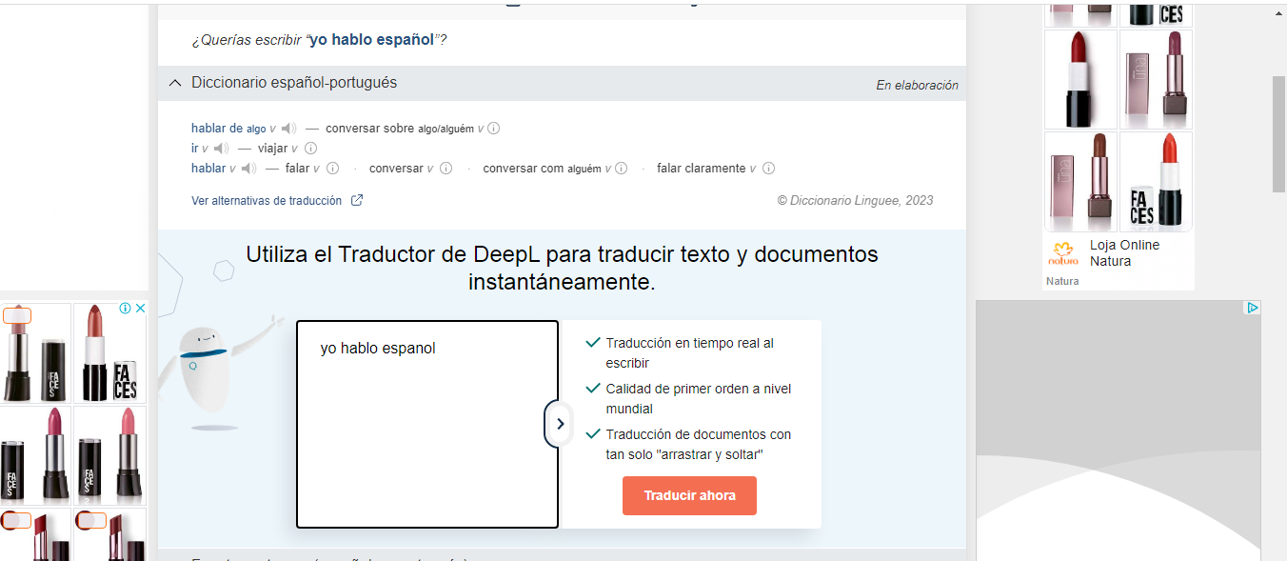Open info icon after 'conversar com alguém'
The image size is (1287, 561).
[621, 169]
